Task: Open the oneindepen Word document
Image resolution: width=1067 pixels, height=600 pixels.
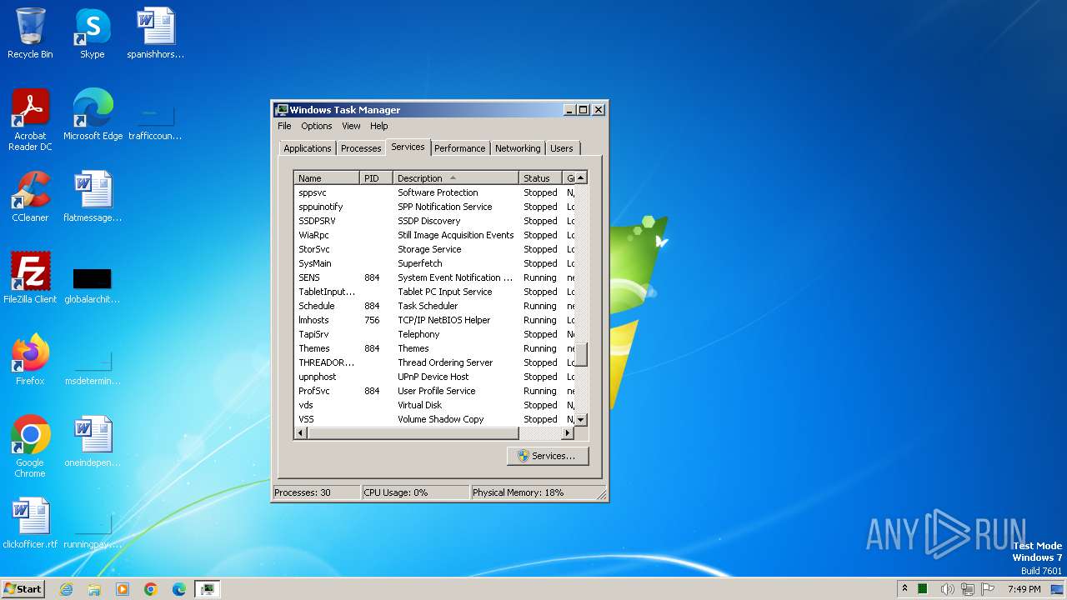Action: (93, 442)
